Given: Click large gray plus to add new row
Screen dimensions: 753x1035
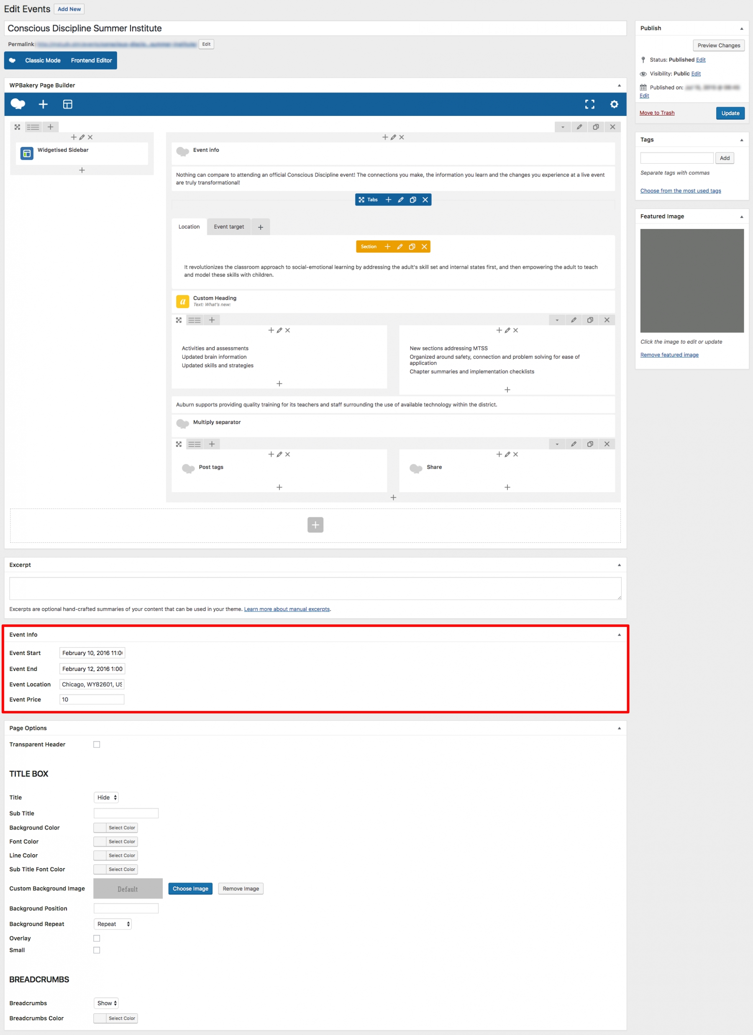Looking at the screenshot, I should click(315, 525).
